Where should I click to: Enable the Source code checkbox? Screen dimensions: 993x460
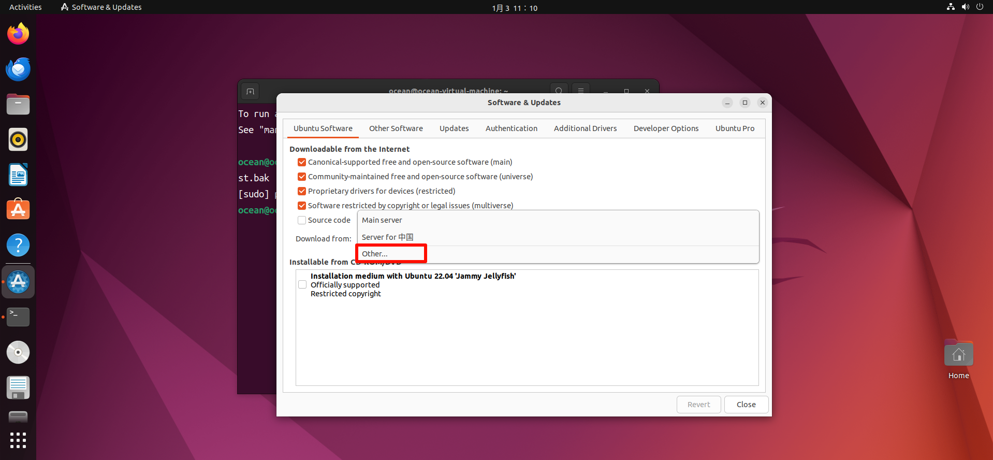[x=302, y=220]
